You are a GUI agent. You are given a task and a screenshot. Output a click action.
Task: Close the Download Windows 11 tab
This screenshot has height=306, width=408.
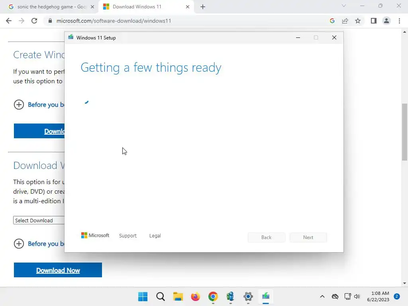[x=188, y=7]
